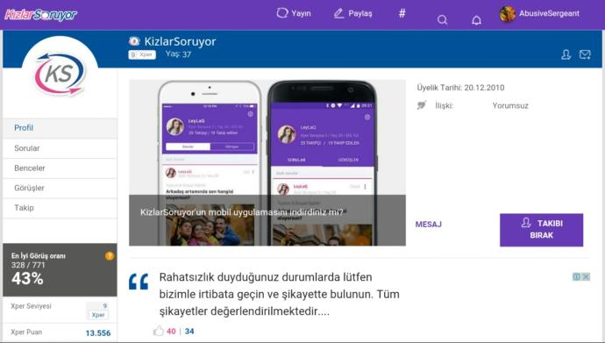
Task: Open the AbusiveSergeant avatar menu
Action: (508, 14)
